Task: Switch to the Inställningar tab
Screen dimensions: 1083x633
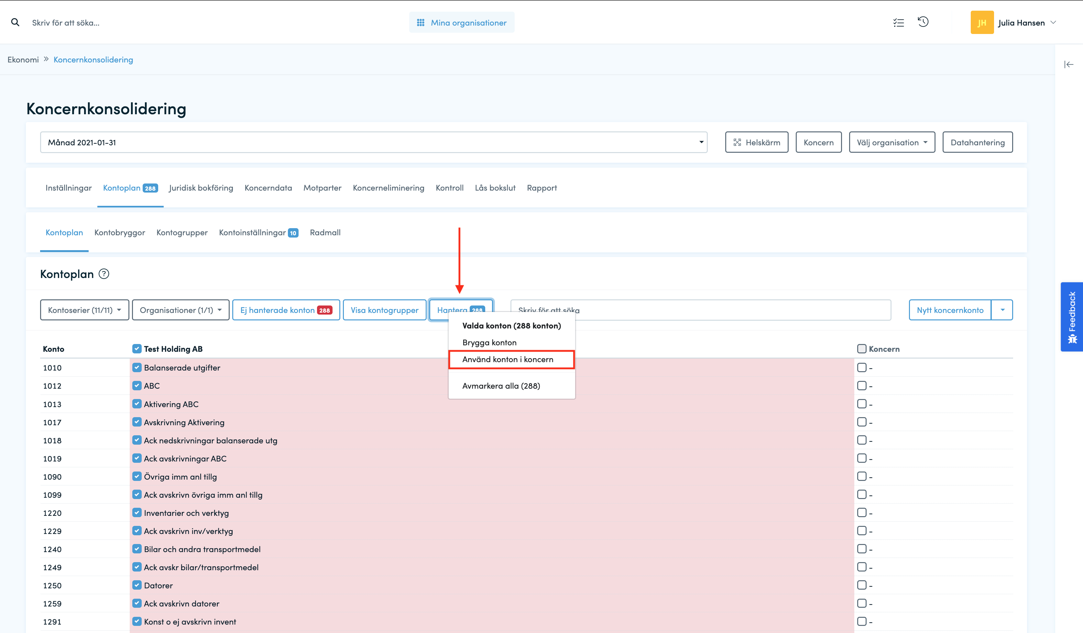Action: 68,187
